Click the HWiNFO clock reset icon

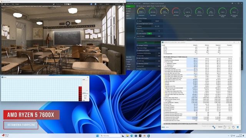coord(224,127)
